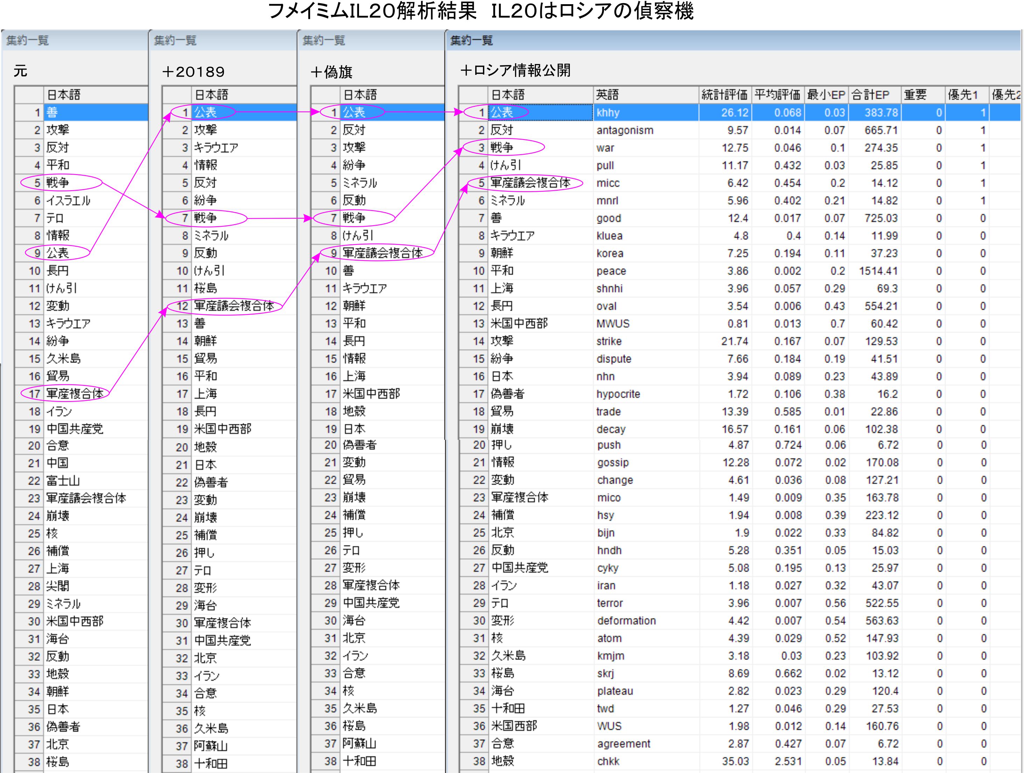Click the hypocrite cell in the 英語 column
This screenshot has height=773, width=1024.
pyautogui.click(x=618, y=394)
